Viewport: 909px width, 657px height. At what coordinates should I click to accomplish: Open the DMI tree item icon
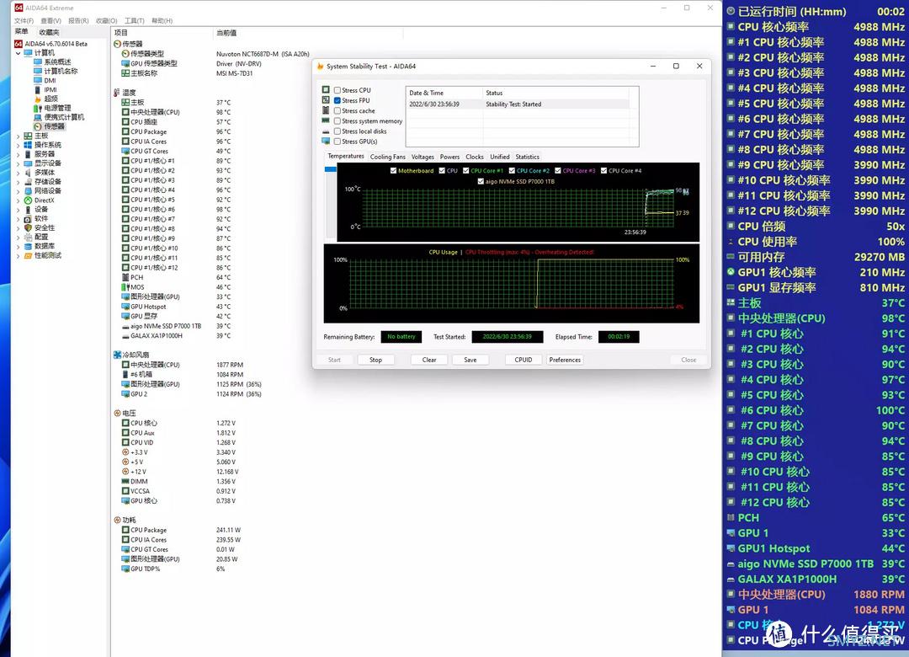pyautogui.click(x=38, y=80)
